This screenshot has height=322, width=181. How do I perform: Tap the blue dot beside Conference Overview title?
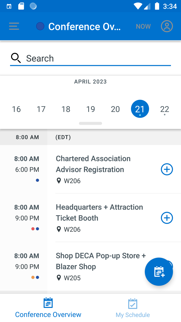point(40,26)
